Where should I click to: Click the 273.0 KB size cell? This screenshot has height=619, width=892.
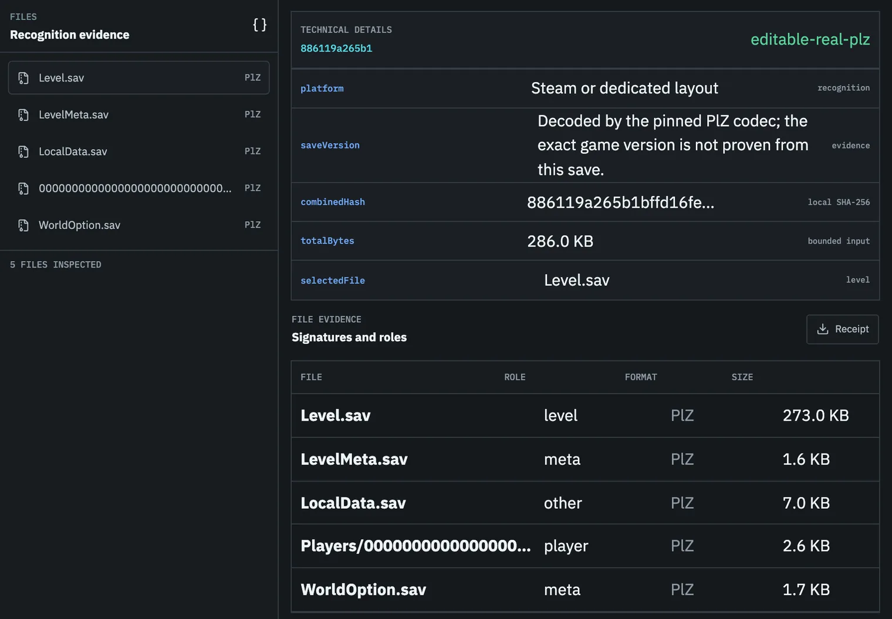[x=816, y=415]
